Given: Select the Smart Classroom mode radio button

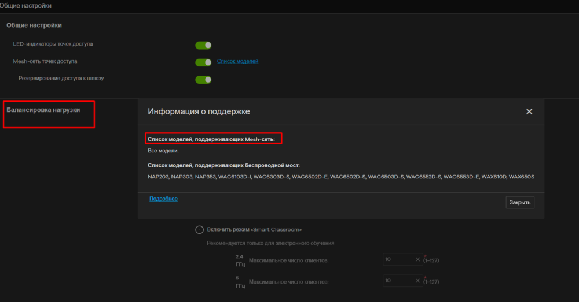Looking at the screenshot, I should (199, 230).
